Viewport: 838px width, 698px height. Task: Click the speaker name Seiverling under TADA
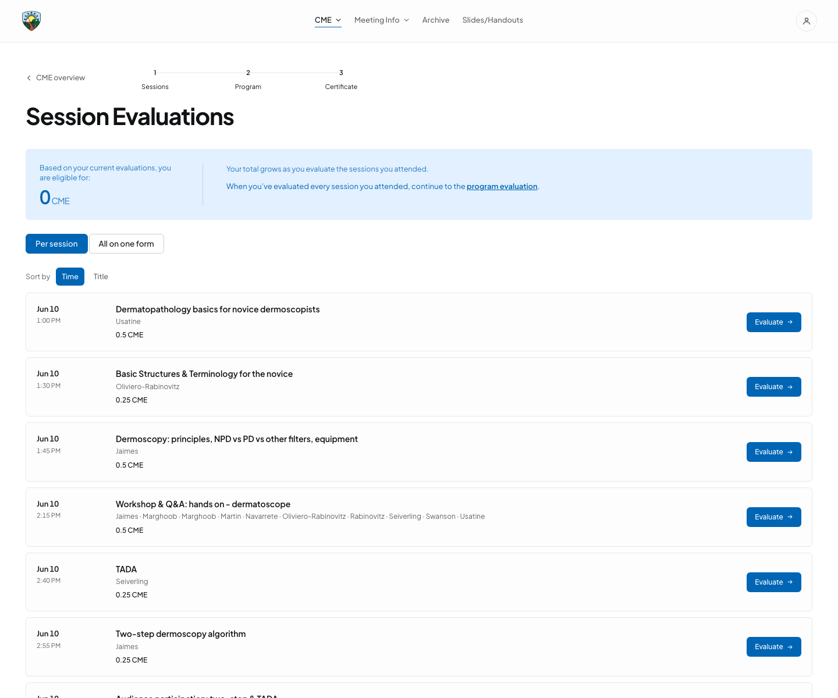point(132,582)
